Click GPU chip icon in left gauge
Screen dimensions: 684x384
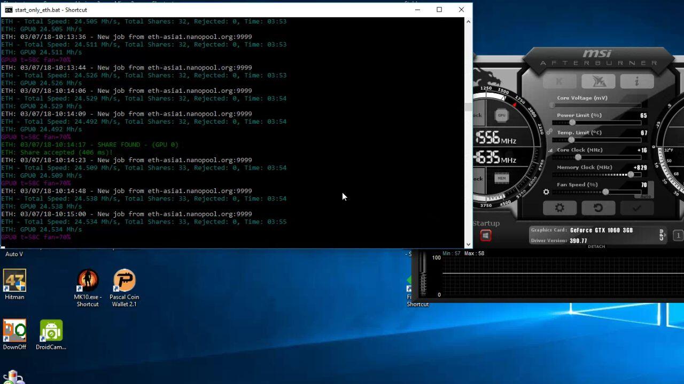point(501,115)
